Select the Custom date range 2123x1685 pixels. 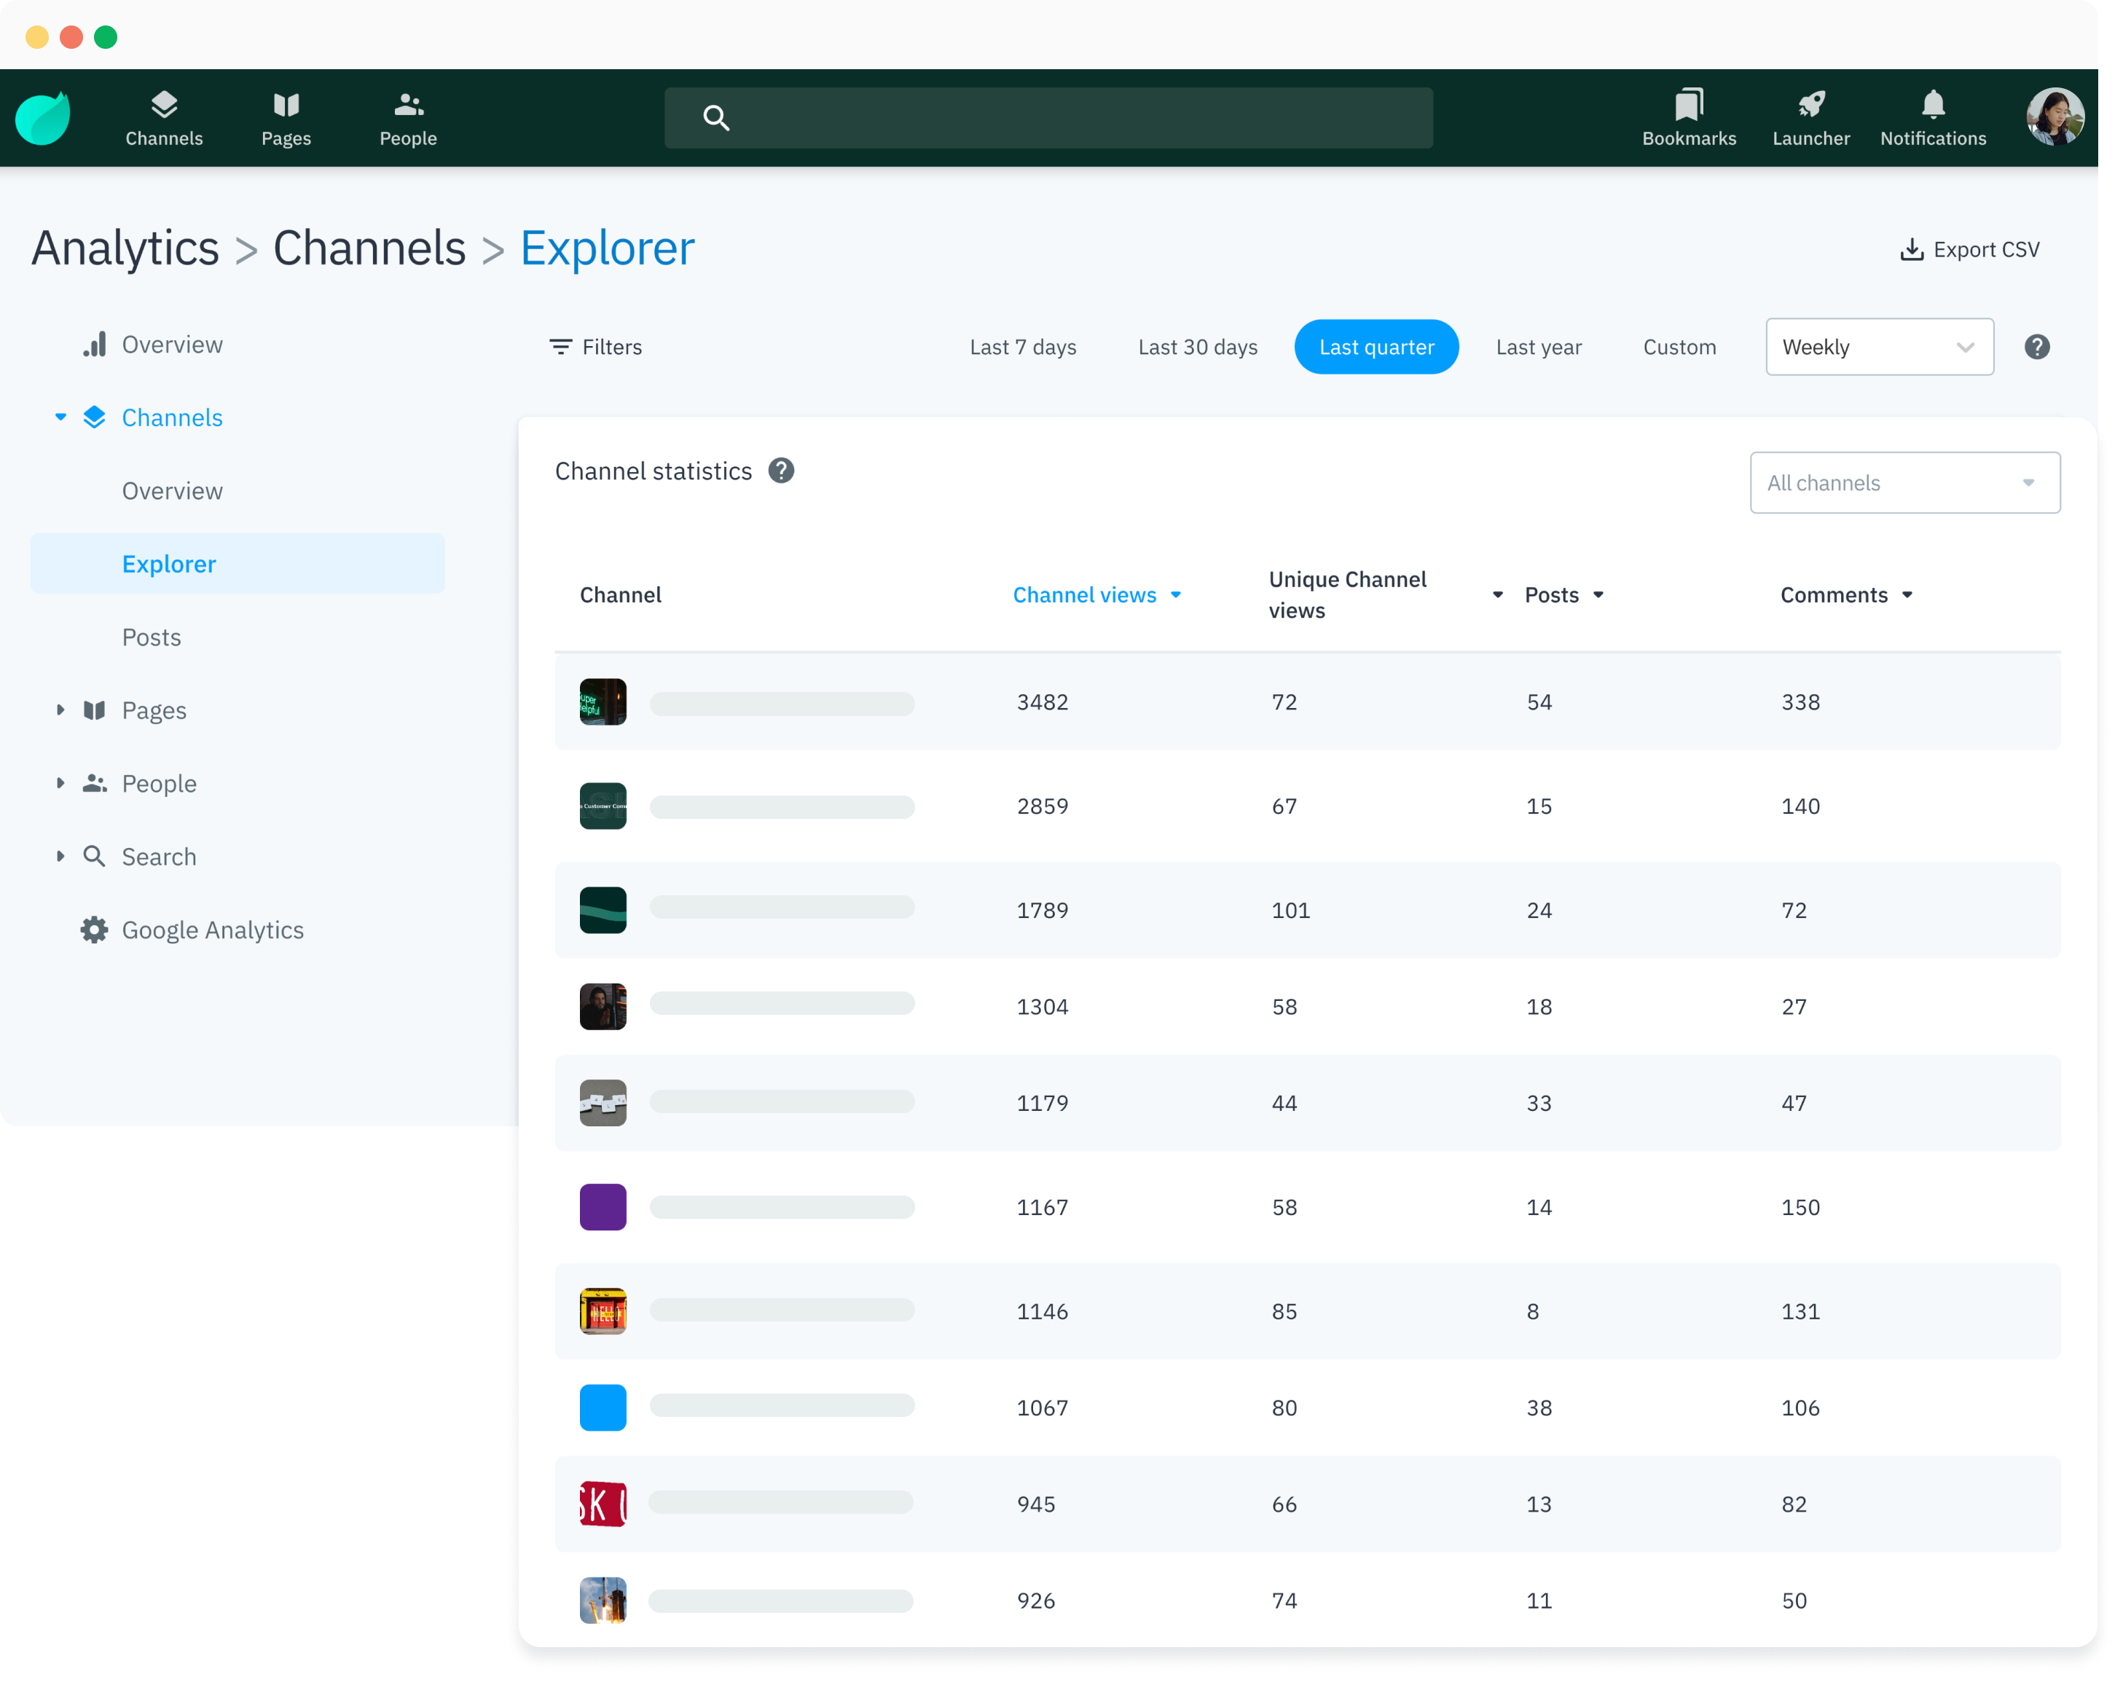pos(1679,347)
